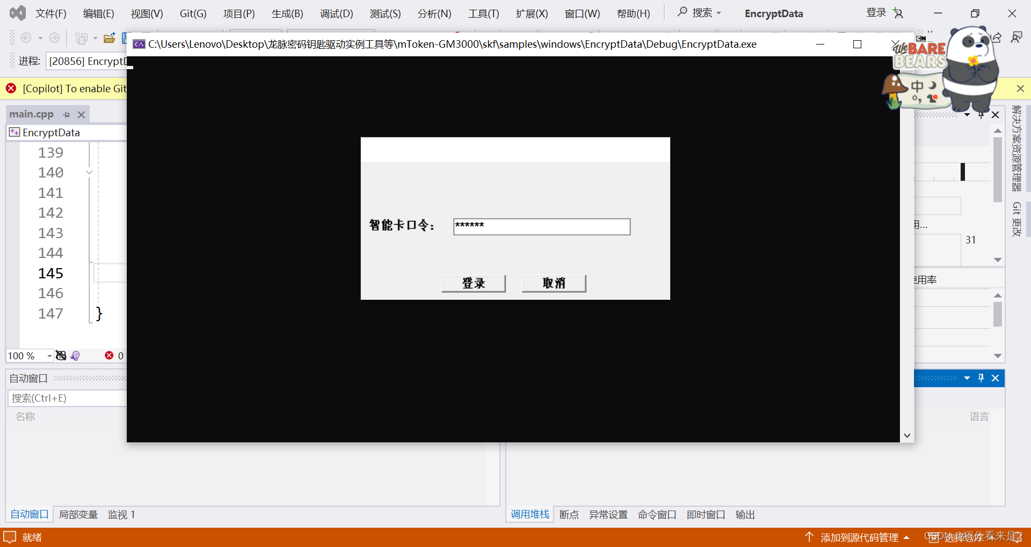This screenshot has height=547, width=1031.
Task: Open the 扩展(X) menu
Action: [x=532, y=13]
